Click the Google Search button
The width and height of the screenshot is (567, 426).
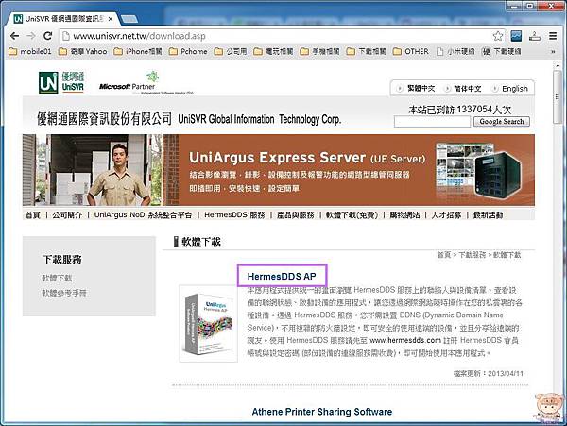click(502, 122)
